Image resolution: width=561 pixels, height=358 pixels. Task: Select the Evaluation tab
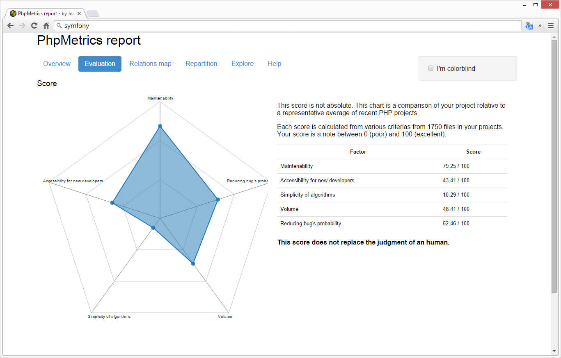tap(100, 63)
